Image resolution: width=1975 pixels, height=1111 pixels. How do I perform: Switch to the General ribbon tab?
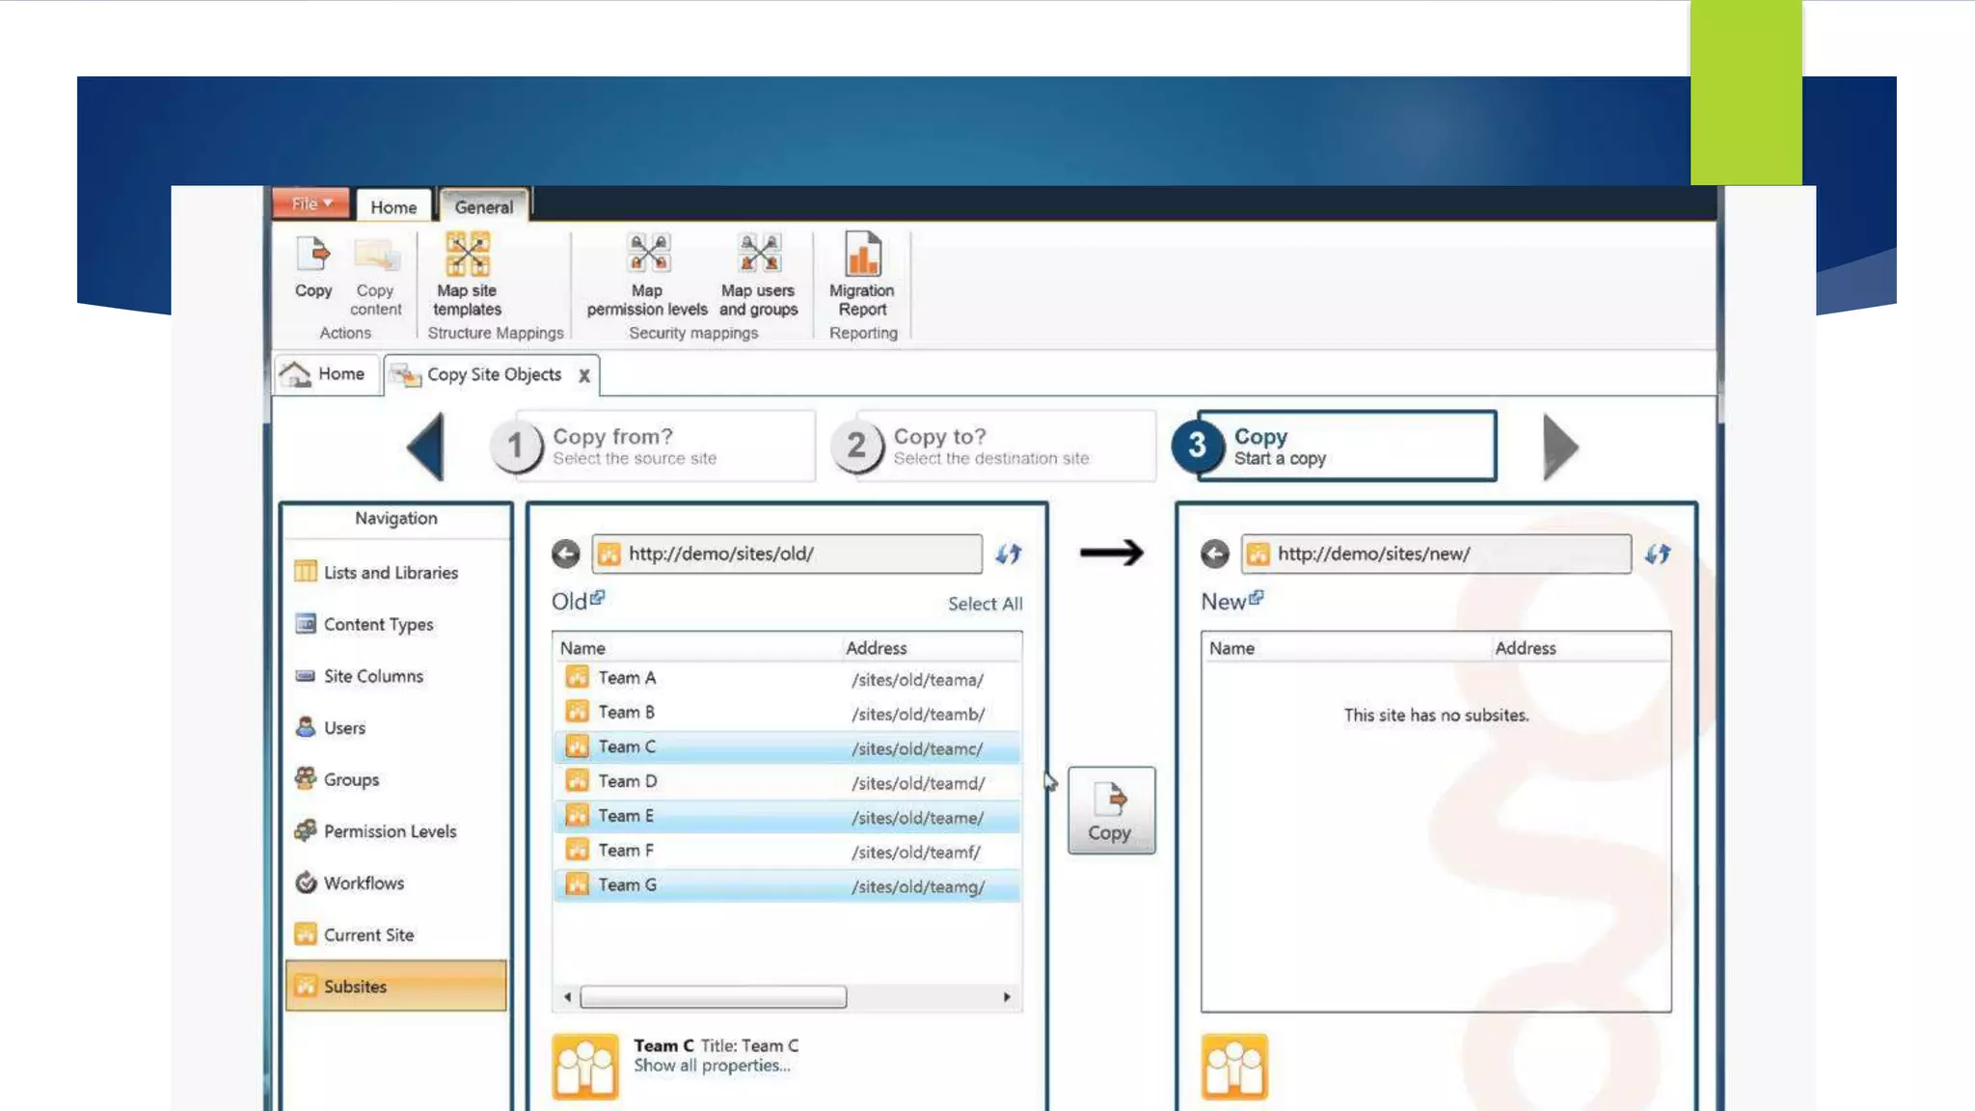pyautogui.click(x=483, y=206)
